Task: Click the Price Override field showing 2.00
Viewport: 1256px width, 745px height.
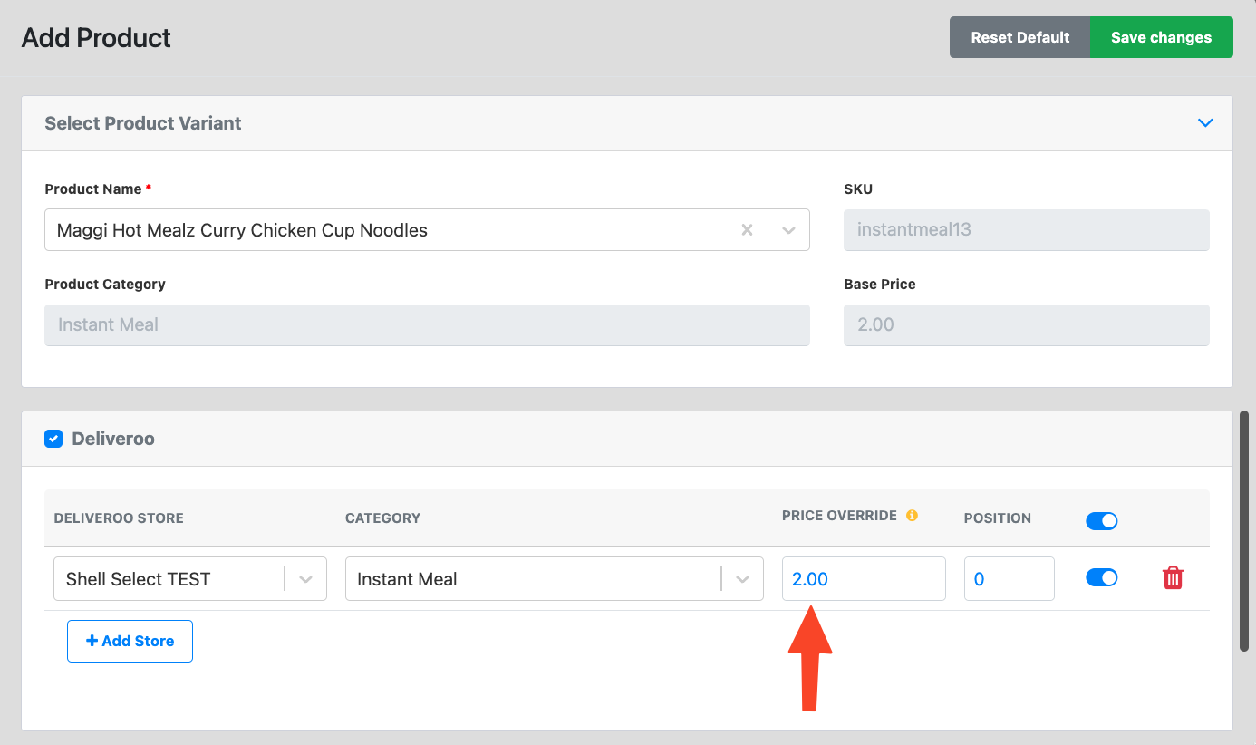Action: [864, 579]
